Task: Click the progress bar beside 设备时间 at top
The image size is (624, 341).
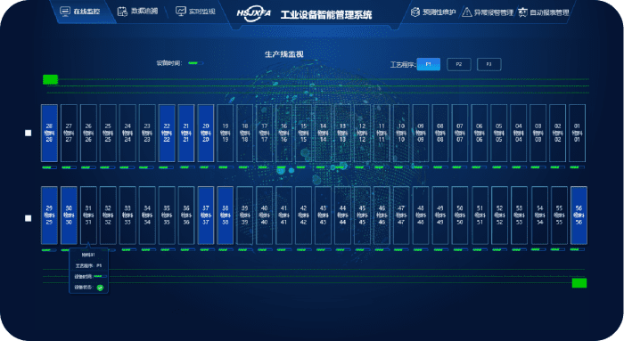Action: pos(195,63)
